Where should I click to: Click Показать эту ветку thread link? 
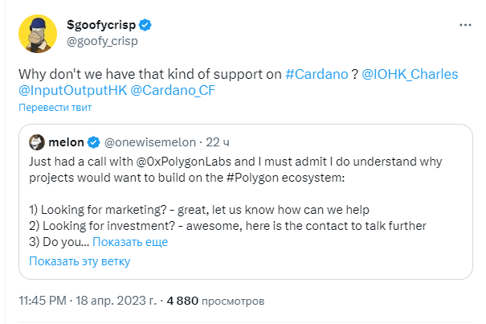point(80,261)
